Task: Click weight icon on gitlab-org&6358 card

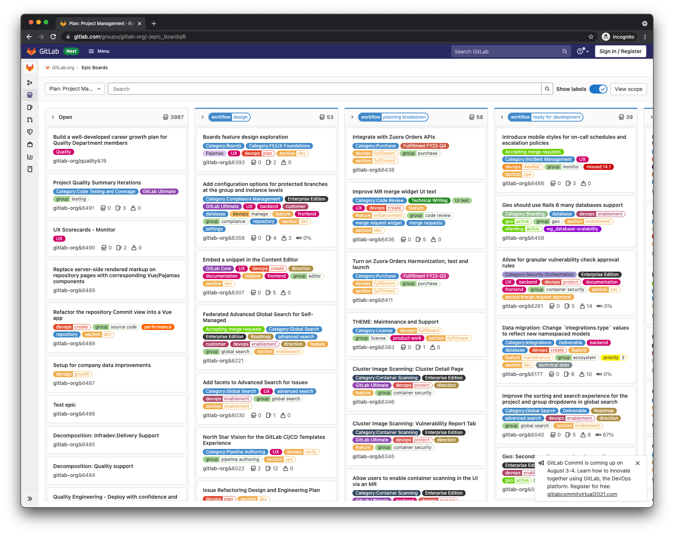Action: click(x=284, y=238)
